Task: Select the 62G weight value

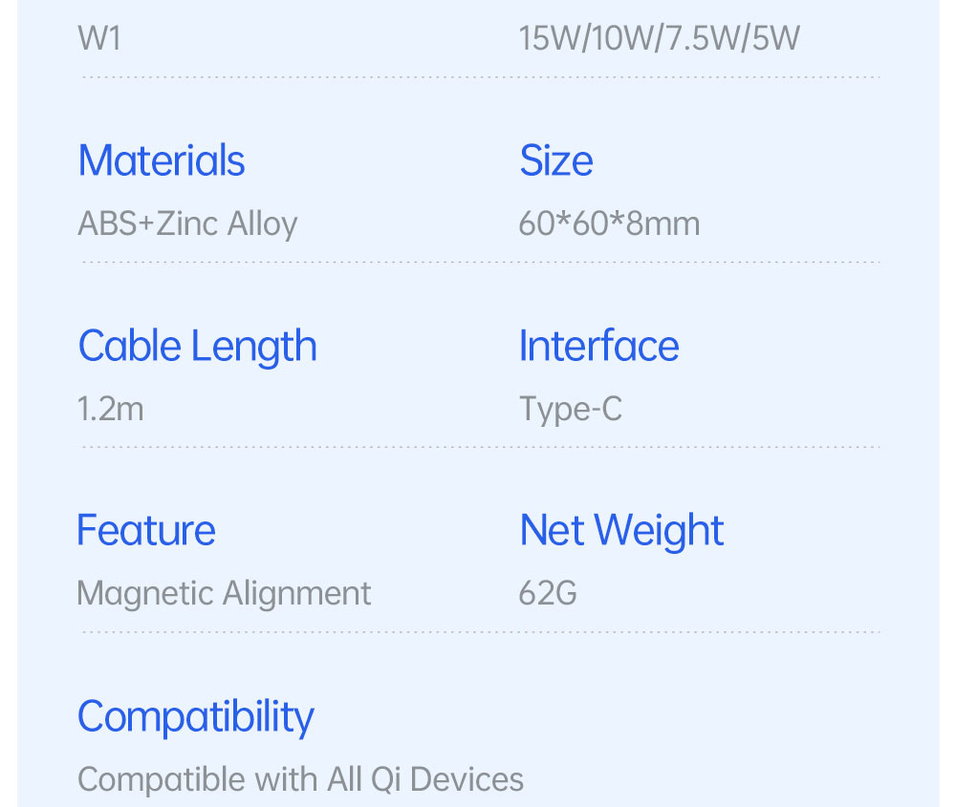Action: [548, 593]
